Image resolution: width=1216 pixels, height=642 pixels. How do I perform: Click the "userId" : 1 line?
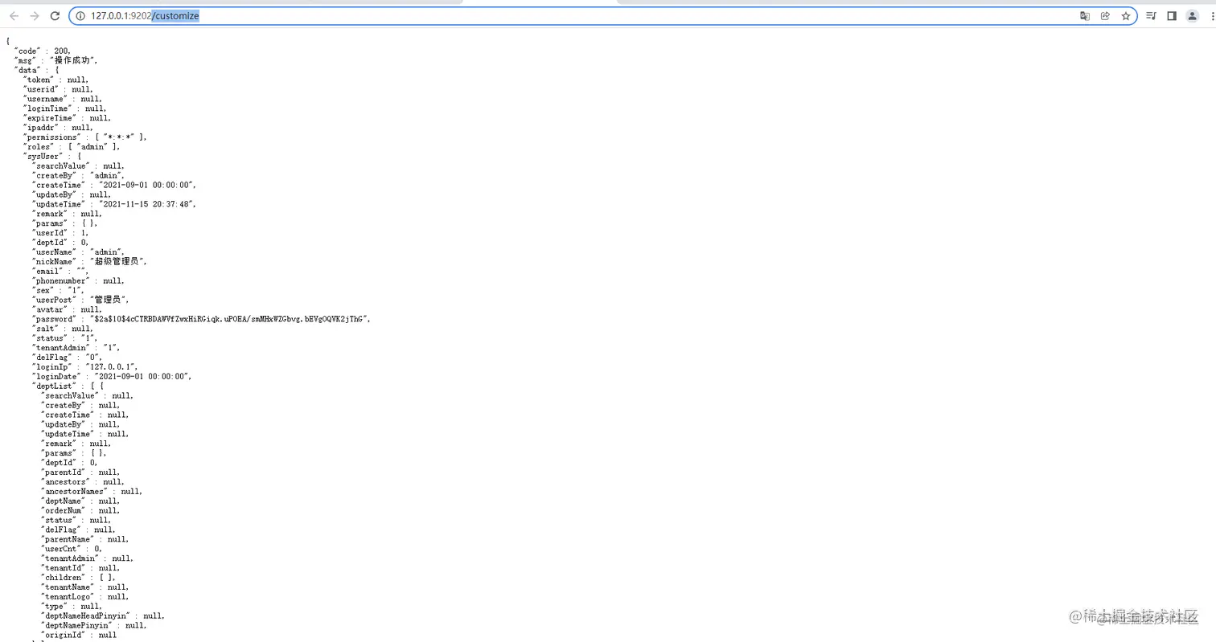pos(60,233)
